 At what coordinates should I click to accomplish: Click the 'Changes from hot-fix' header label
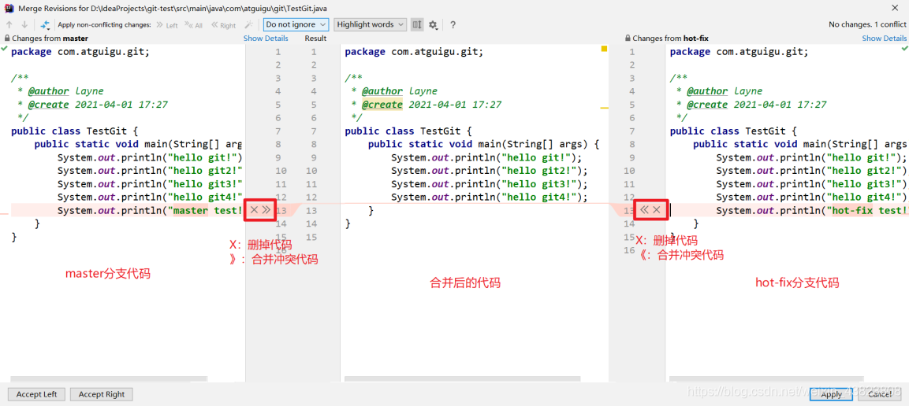(670, 39)
